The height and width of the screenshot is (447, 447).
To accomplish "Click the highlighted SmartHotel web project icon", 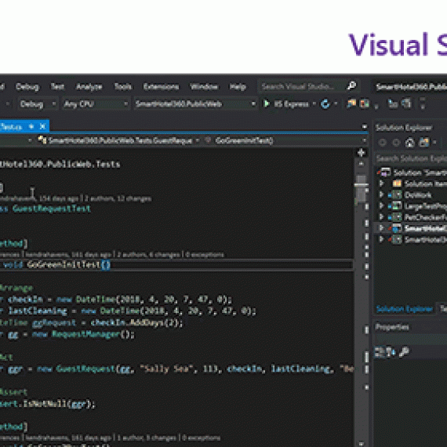I will click(397, 228).
